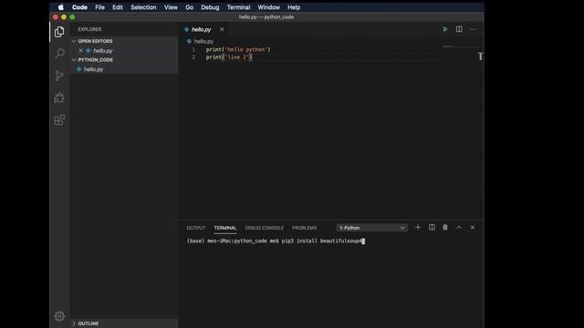Switch to the TERMINAL panel tab
This screenshot has height=328, width=584.
[225, 228]
